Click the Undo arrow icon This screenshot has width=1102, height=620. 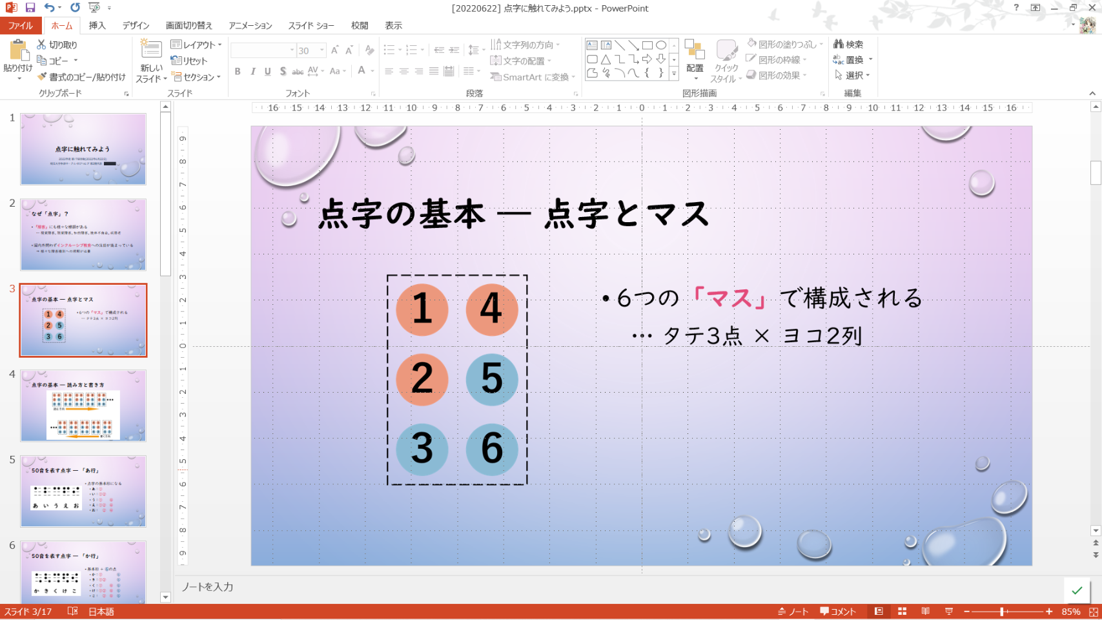tap(49, 8)
